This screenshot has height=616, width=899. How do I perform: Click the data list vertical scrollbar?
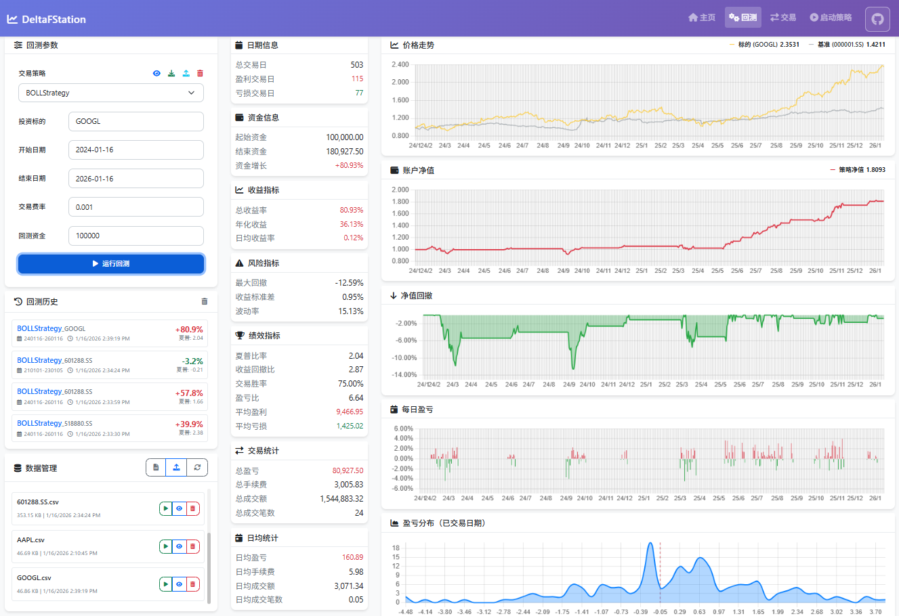coord(209,567)
